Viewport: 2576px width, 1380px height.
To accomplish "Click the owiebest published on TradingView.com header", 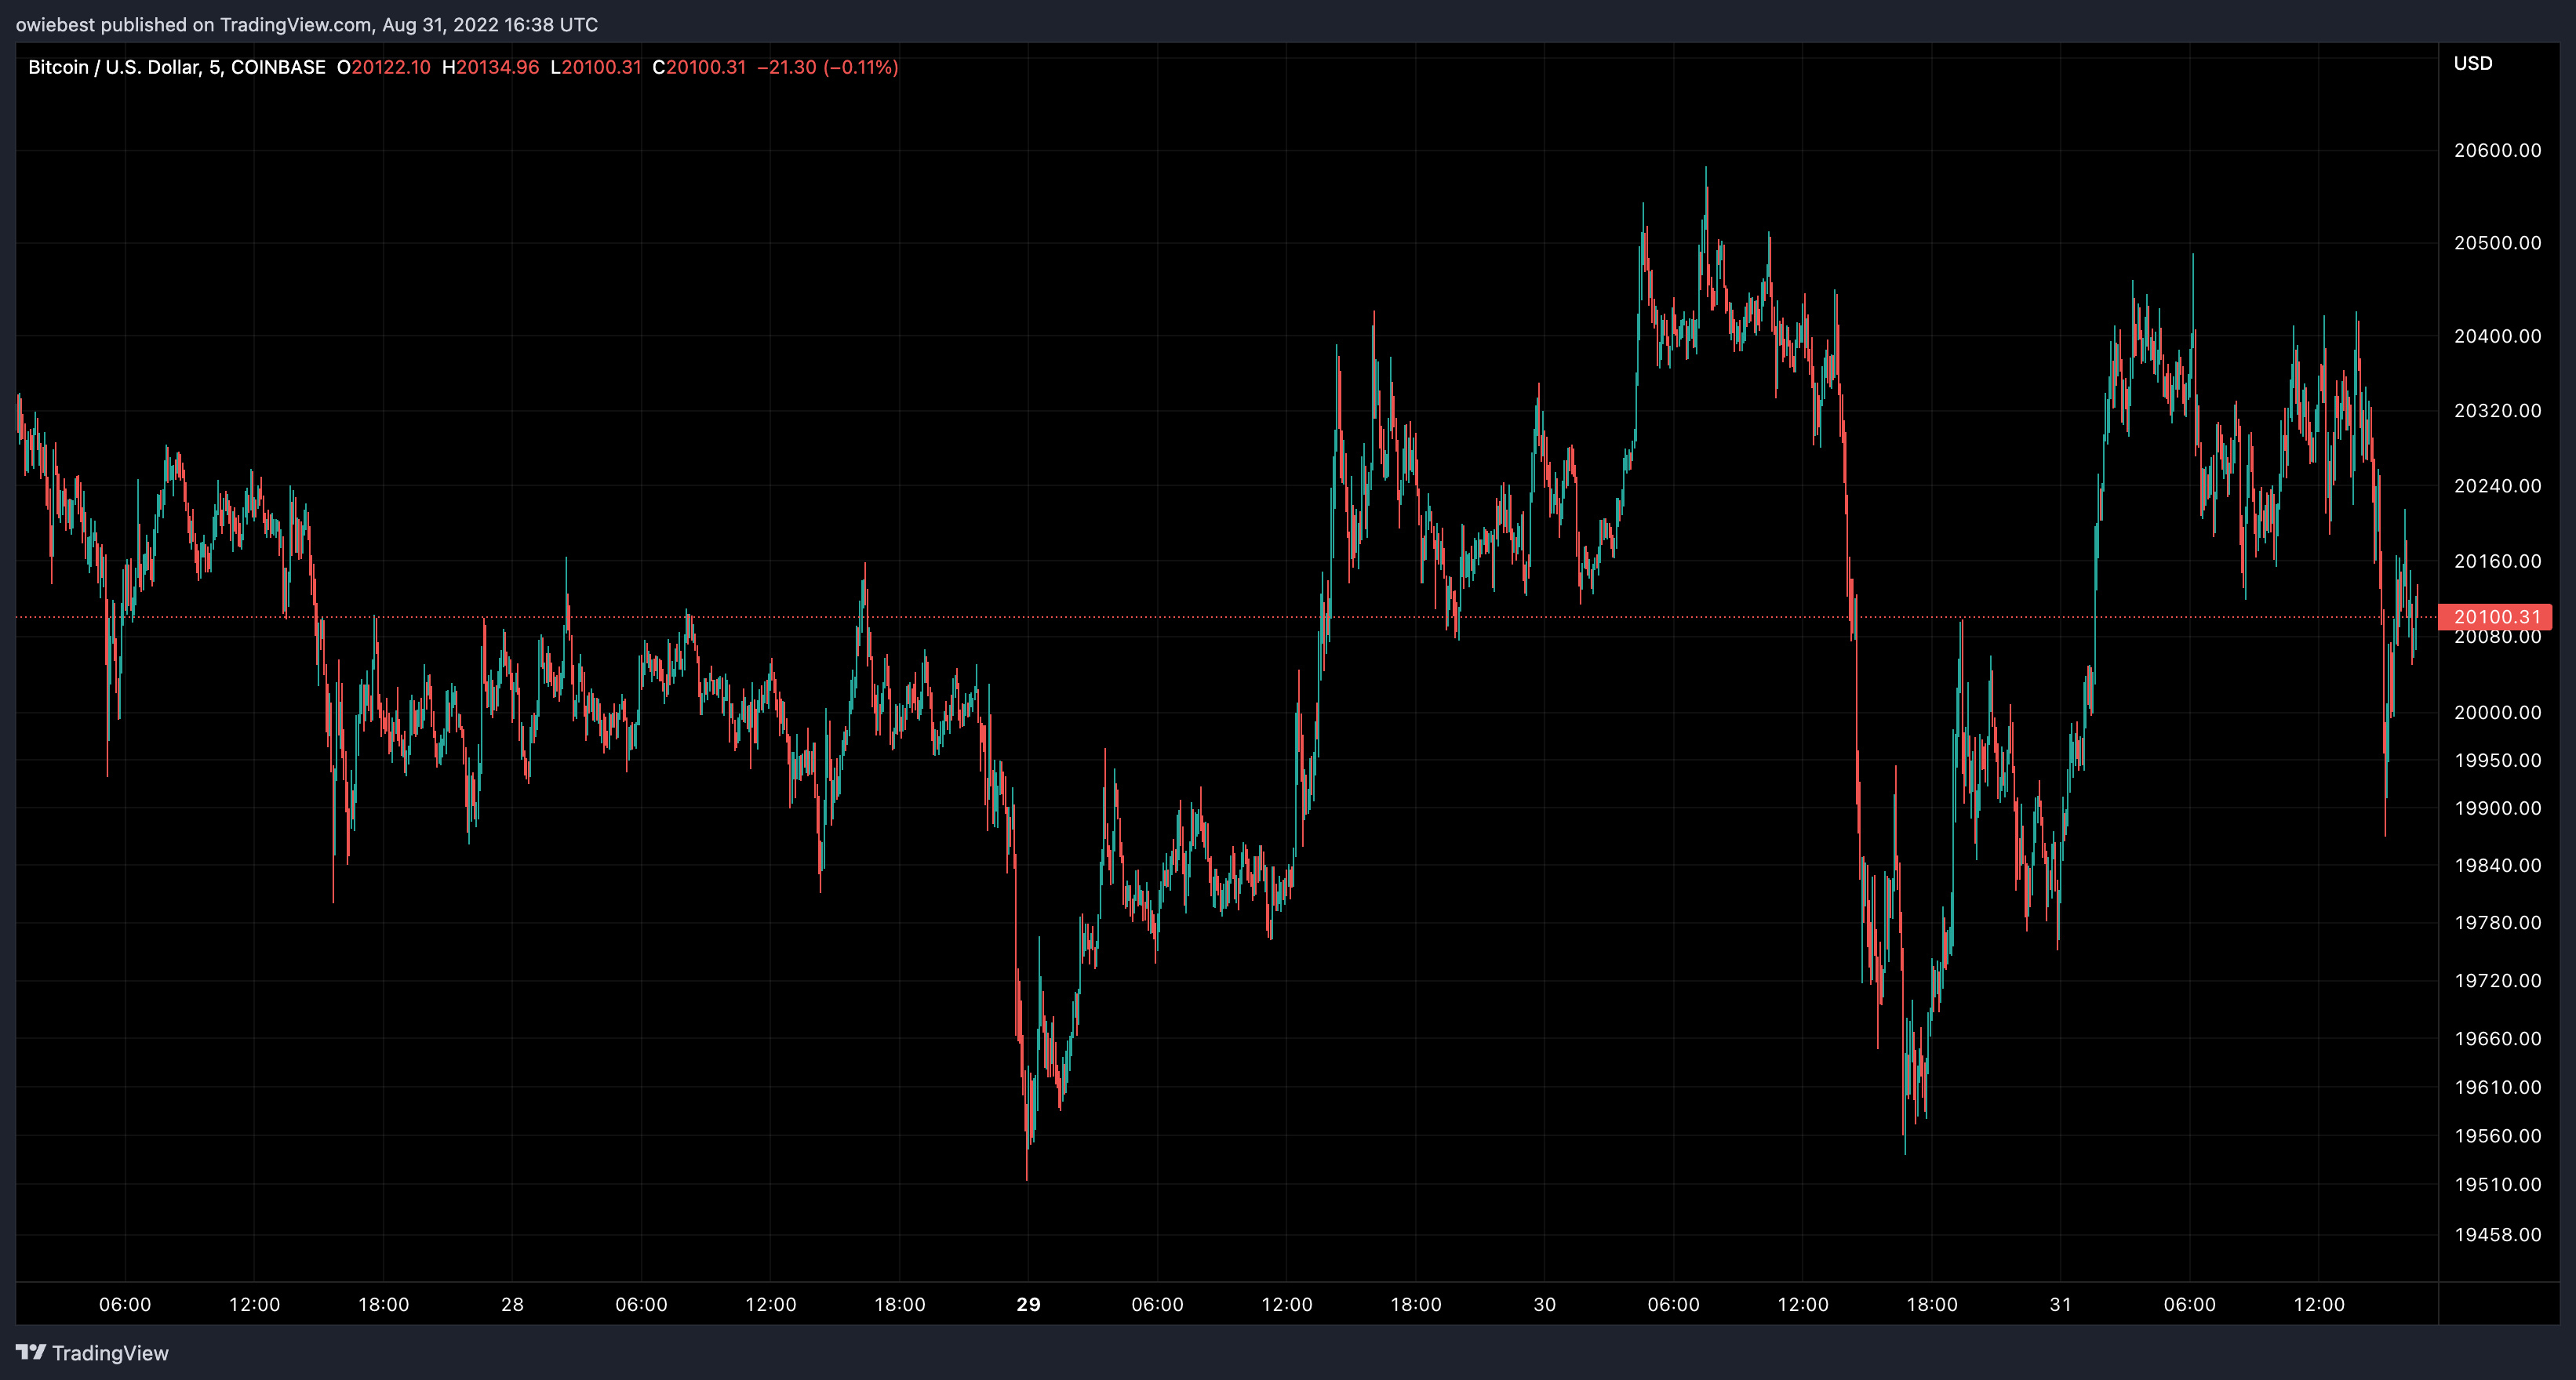I will 306,24.
